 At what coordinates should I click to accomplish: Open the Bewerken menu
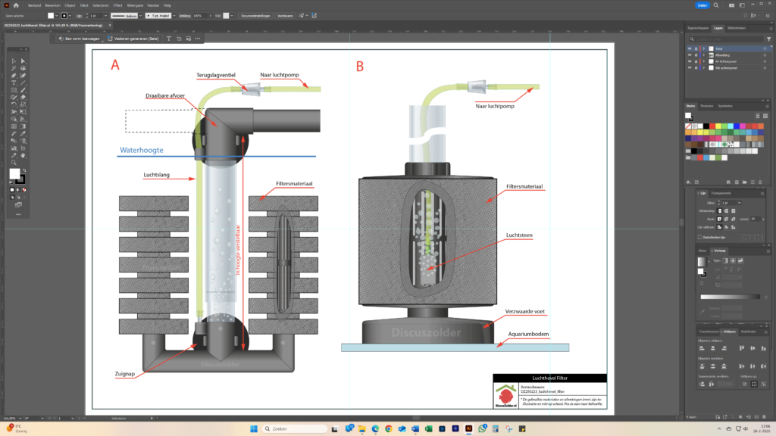52,5
